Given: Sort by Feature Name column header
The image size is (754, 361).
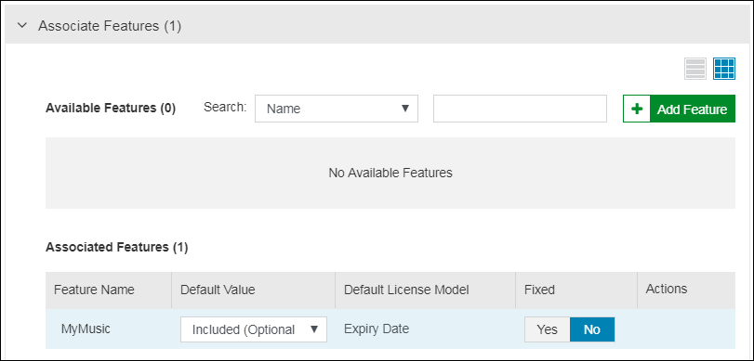Looking at the screenshot, I should pyautogui.click(x=94, y=290).
